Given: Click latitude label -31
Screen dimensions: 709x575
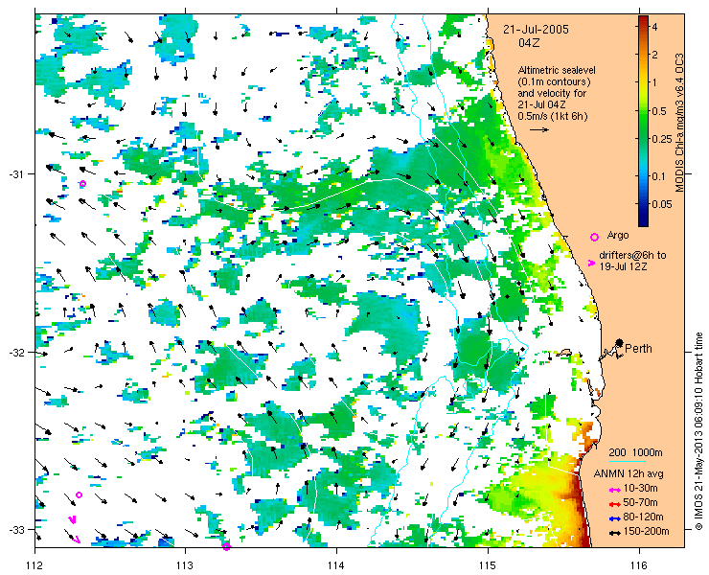Looking at the screenshot, I should [15, 174].
